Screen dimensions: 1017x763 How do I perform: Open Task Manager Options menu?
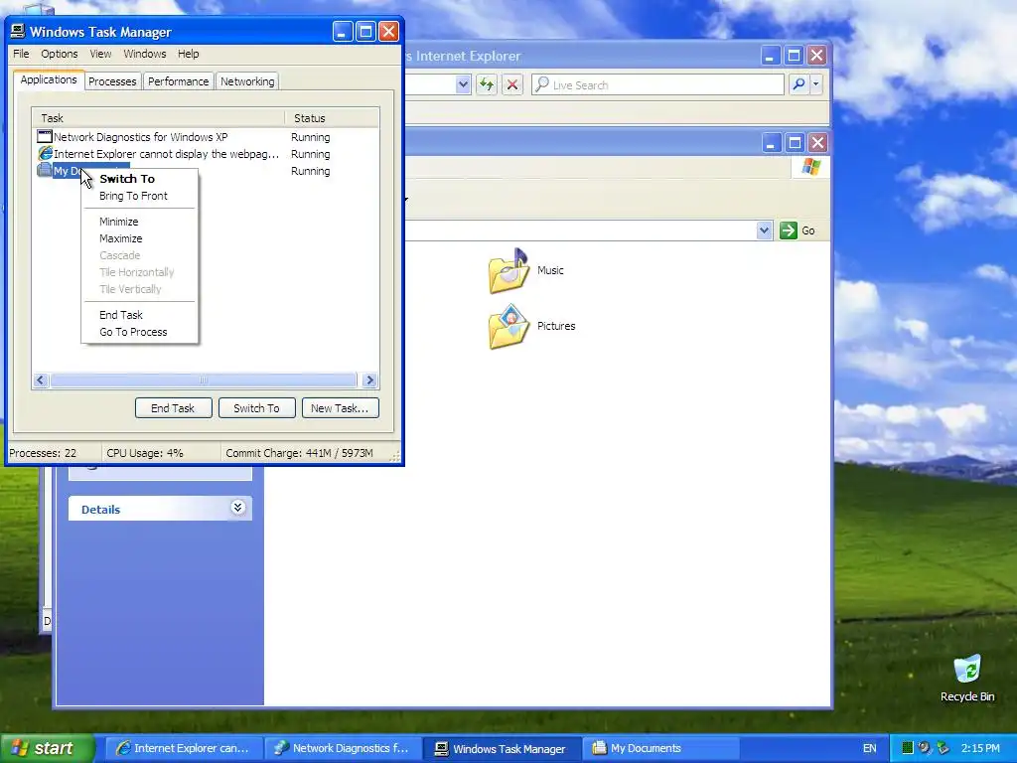click(x=59, y=54)
